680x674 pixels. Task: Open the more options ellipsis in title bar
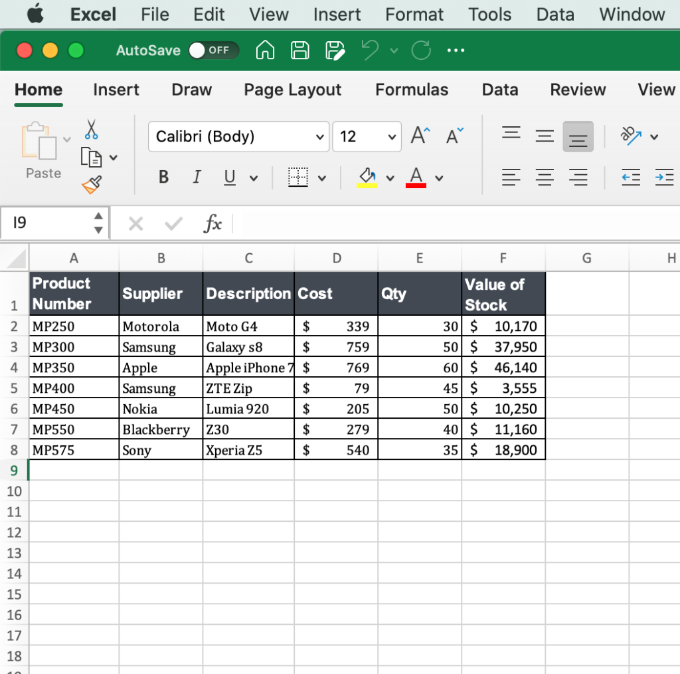456,51
